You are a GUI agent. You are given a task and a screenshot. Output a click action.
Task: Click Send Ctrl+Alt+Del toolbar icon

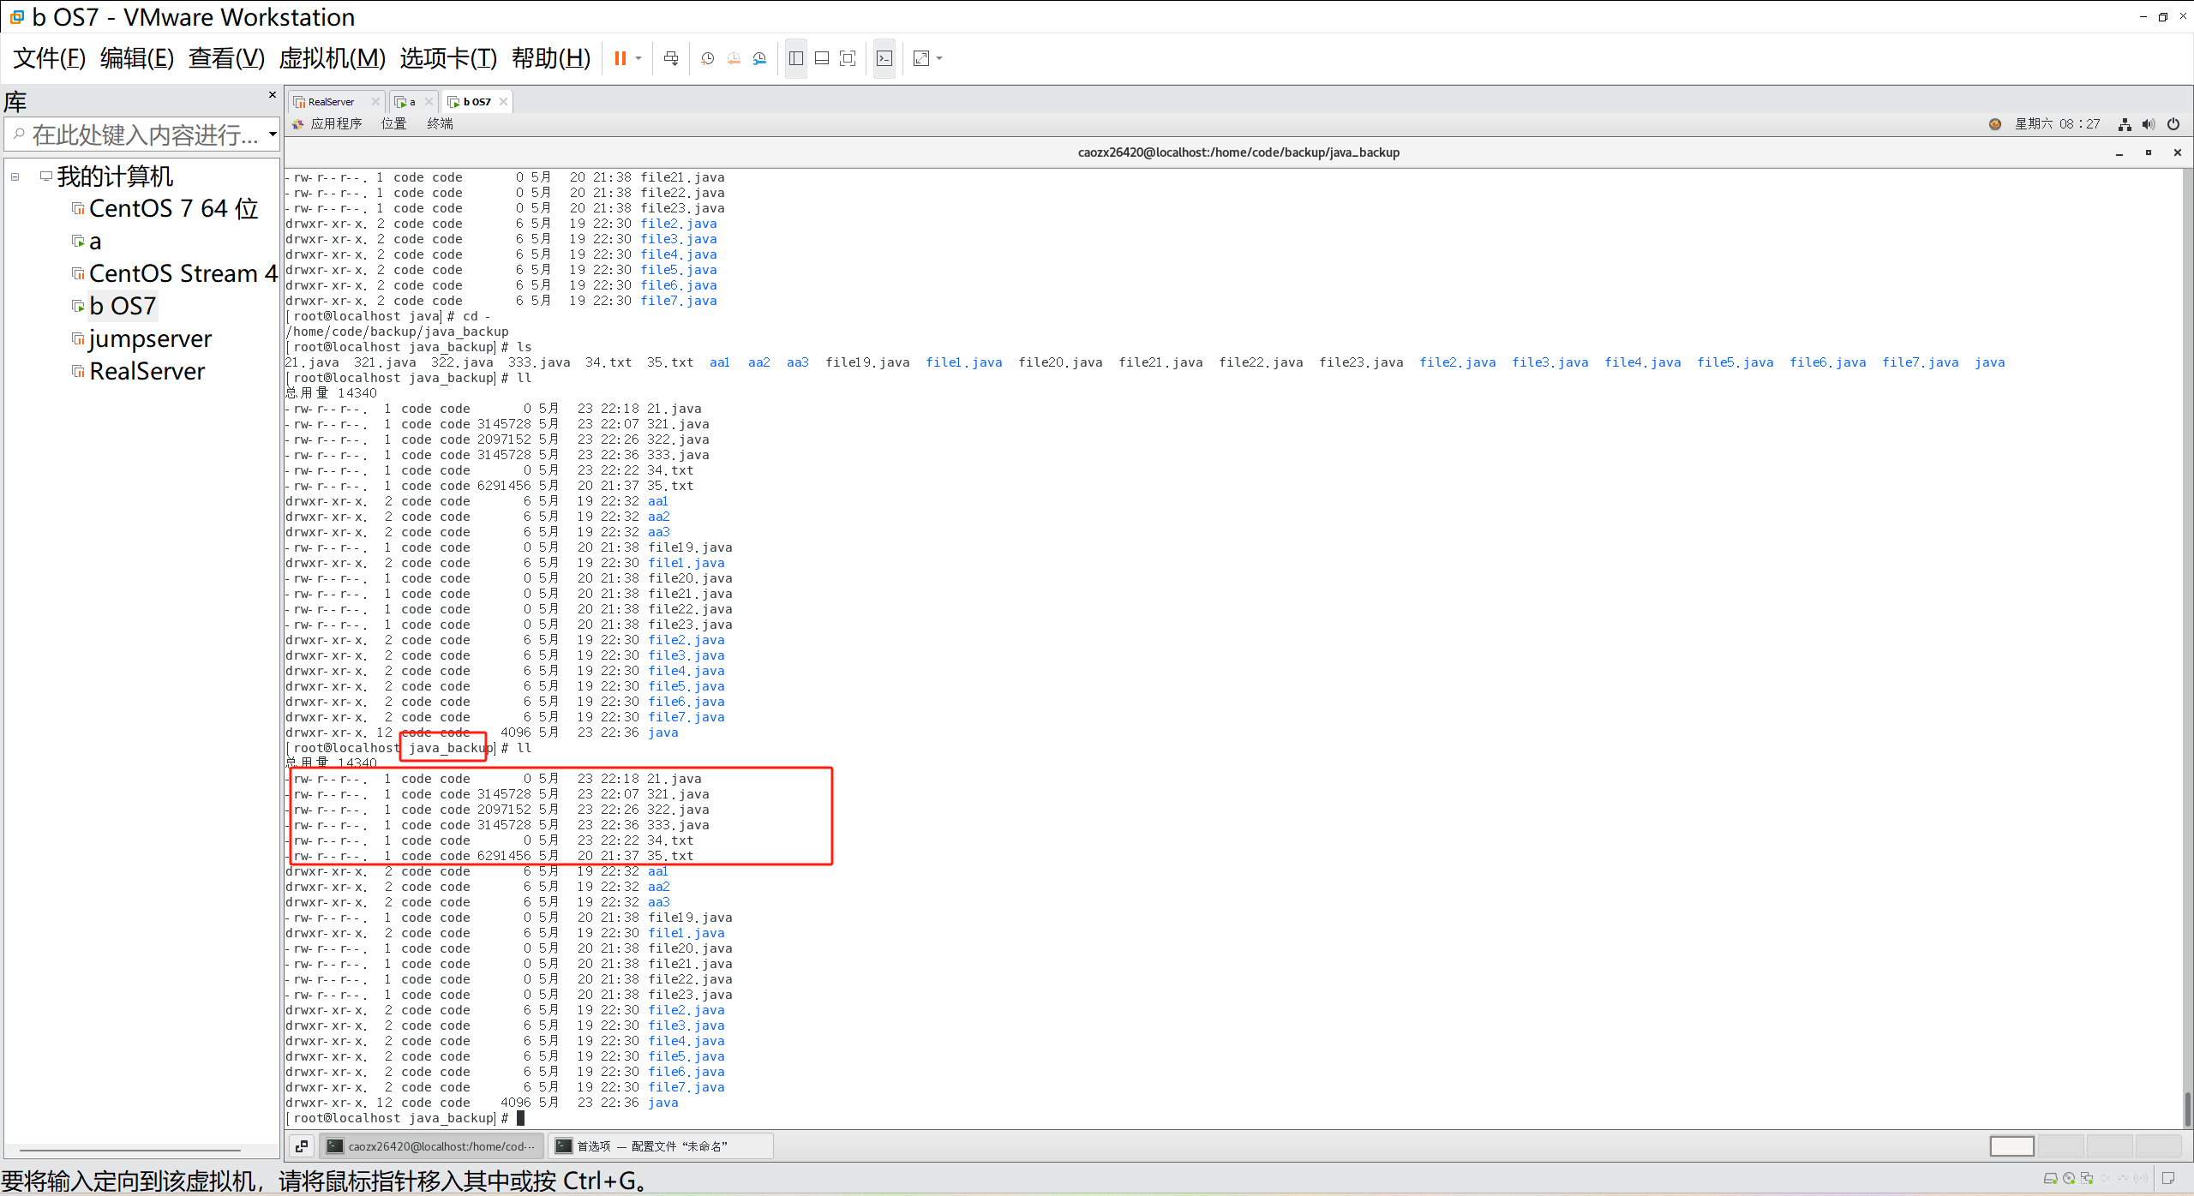tap(671, 58)
